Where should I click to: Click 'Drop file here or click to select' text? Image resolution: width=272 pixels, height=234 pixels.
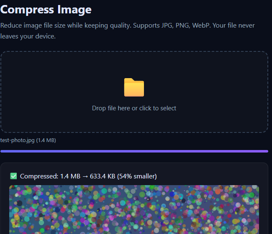[134, 108]
